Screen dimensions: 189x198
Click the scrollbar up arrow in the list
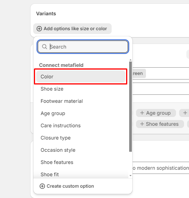130,60
